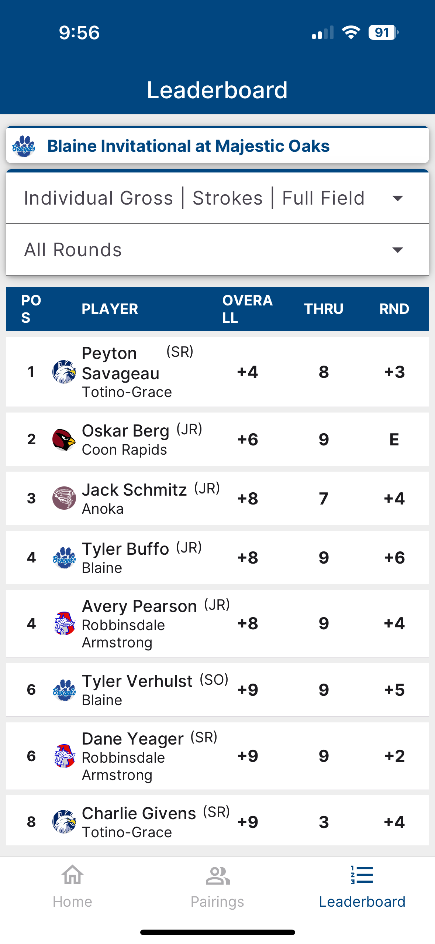The width and height of the screenshot is (435, 944).
Task: Tap the Leaderboard list icon
Action: click(362, 875)
